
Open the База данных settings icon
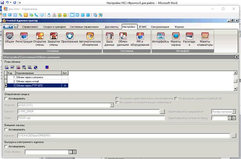[109, 39]
